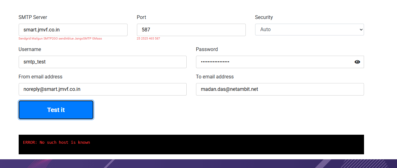Click the GMass preset link
The height and width of the screenshot is (168, 397).
97,39
